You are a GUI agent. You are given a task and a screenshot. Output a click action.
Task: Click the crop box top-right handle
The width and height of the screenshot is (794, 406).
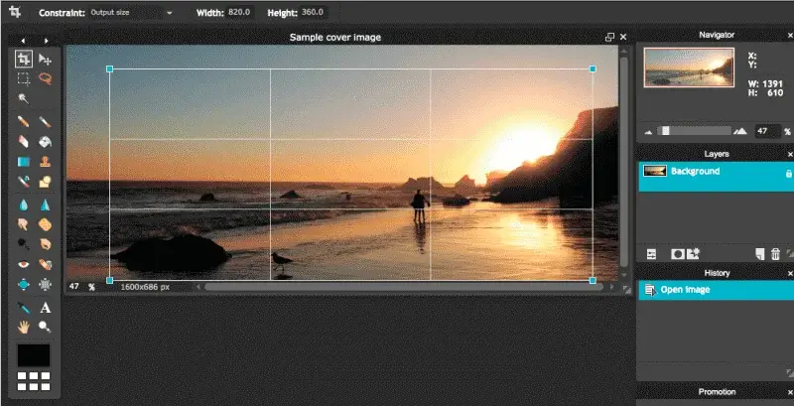pyautogui.click(x=593, y=68)
